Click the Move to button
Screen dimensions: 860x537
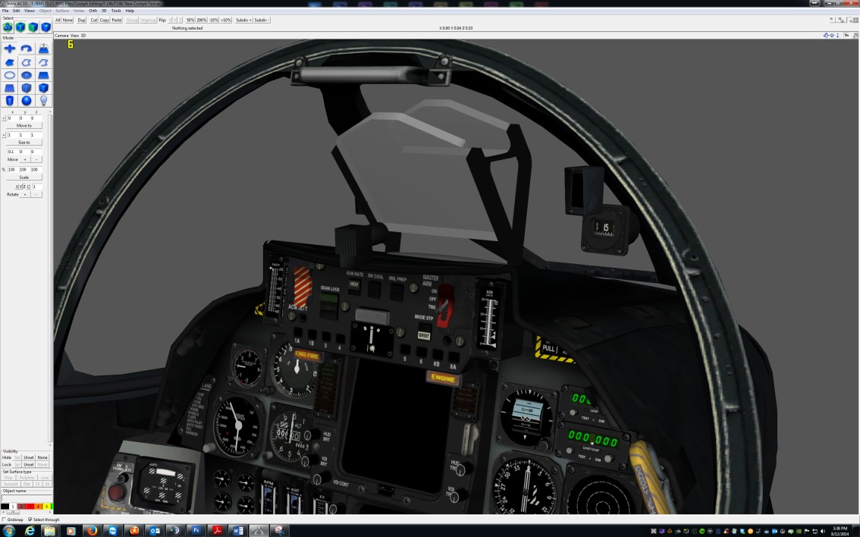(x=24, y=125)
